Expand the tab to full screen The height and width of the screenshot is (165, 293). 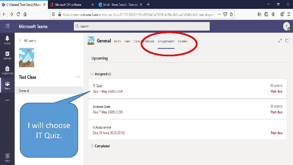[280, 41]
